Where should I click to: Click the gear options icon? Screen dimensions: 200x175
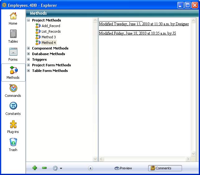click(55, 168)
